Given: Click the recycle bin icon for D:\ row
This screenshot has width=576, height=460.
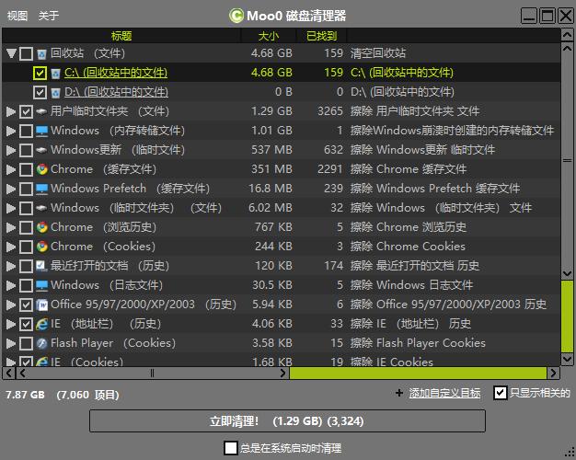Looking at the screenshot, I should [x=55, y=92].
